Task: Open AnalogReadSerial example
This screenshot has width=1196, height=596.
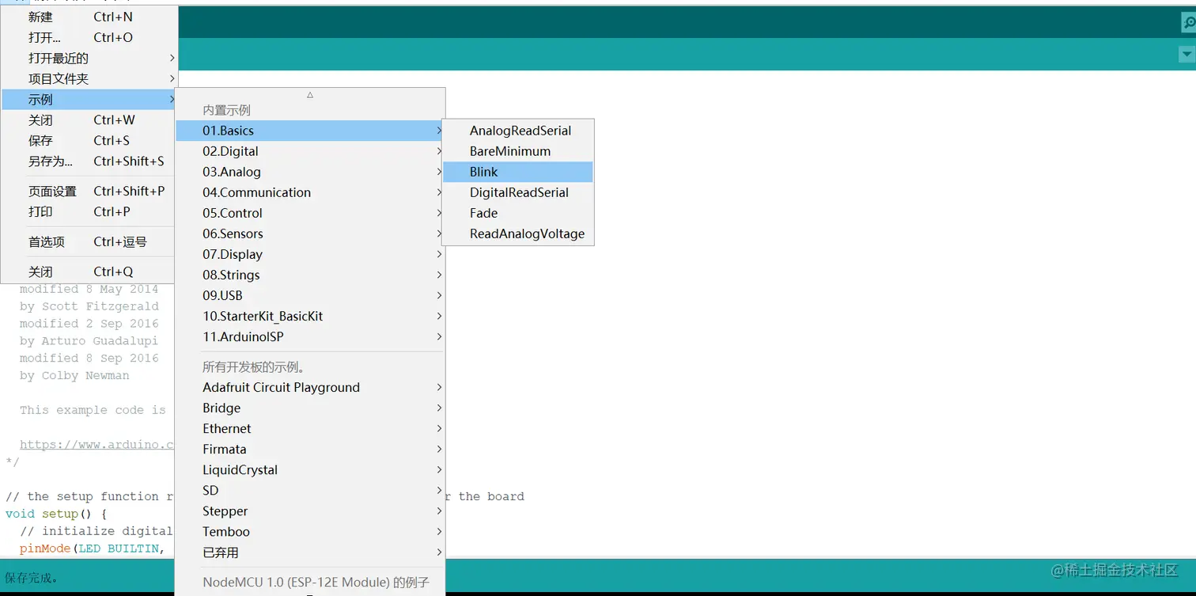Action: coord(518,131)
